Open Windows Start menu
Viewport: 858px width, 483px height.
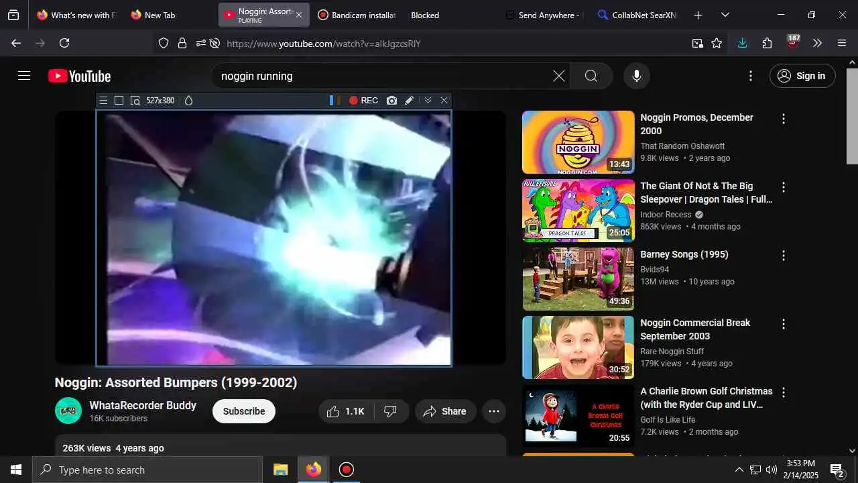click(x=16, y=470)
